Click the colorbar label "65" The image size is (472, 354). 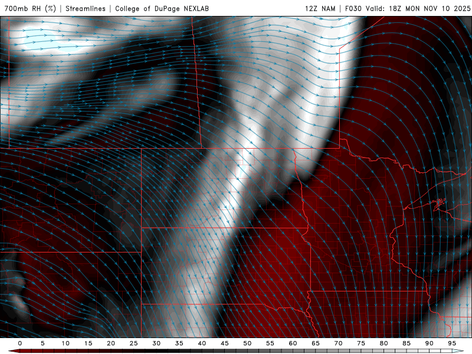coord(316,343)
